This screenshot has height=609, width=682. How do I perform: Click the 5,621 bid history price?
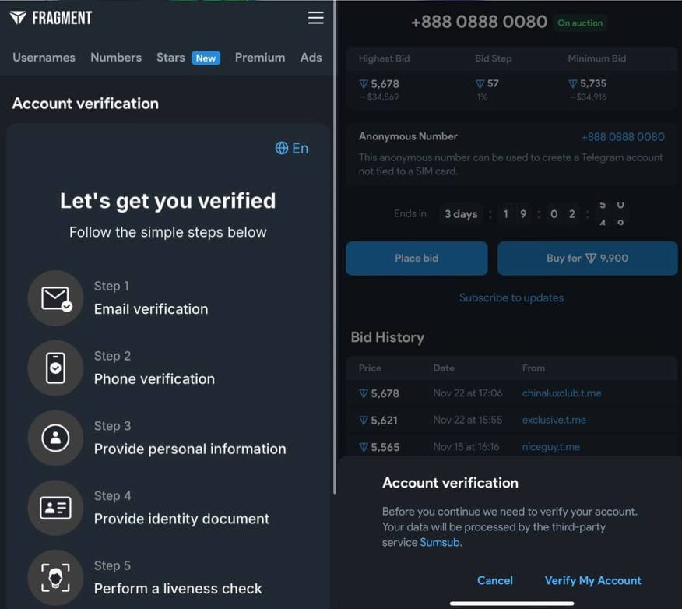(x=384, y=421)
